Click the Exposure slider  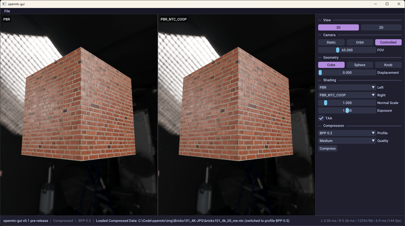(347, 110)
